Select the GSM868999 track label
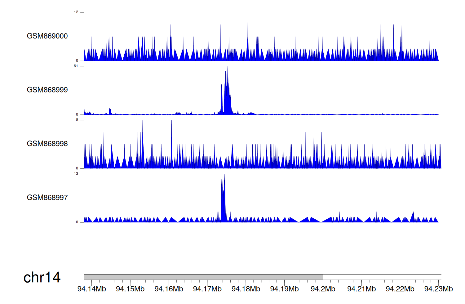 47,90
